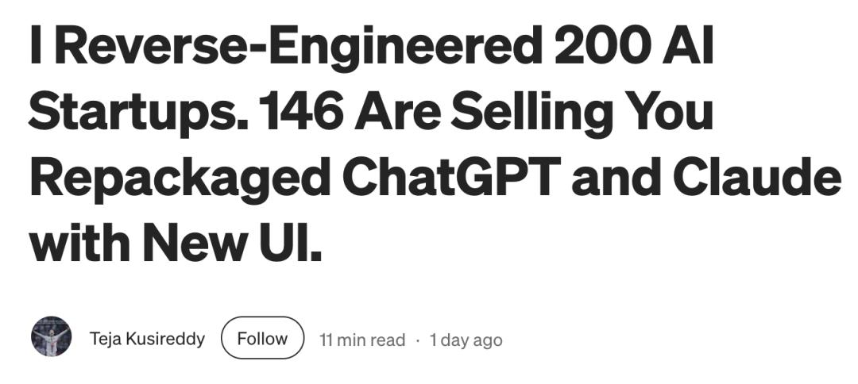The width and height of the screenshot is (858, 384).
Task: Click the '11 min read' label
Action: [361, 340]
